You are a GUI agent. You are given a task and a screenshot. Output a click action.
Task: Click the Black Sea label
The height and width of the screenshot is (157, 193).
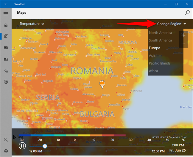[x=186, y=107]
